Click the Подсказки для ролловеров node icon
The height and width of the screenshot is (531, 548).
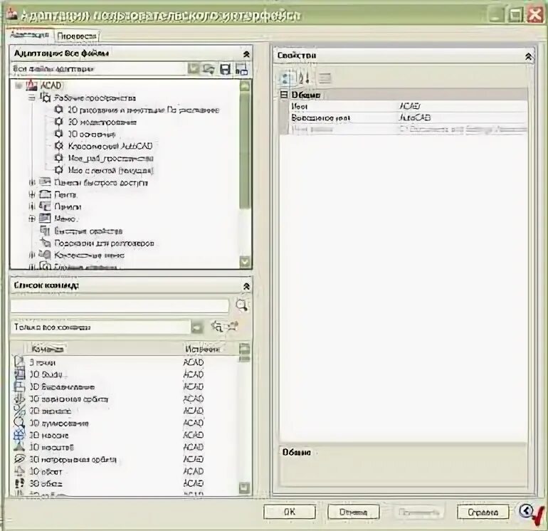coord(45,243)
